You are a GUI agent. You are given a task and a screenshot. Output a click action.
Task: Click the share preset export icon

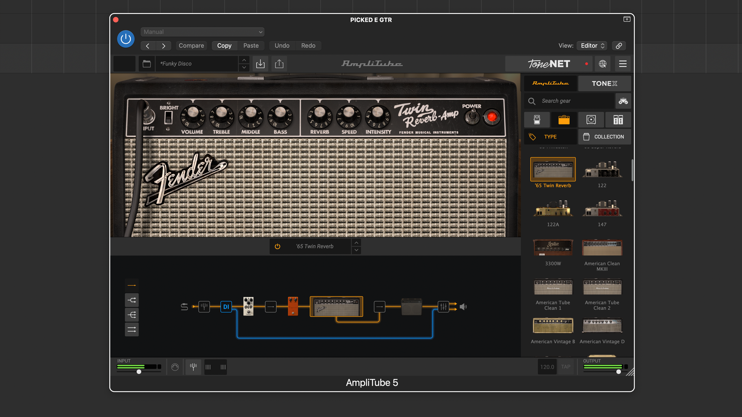[x=279, y=64]
